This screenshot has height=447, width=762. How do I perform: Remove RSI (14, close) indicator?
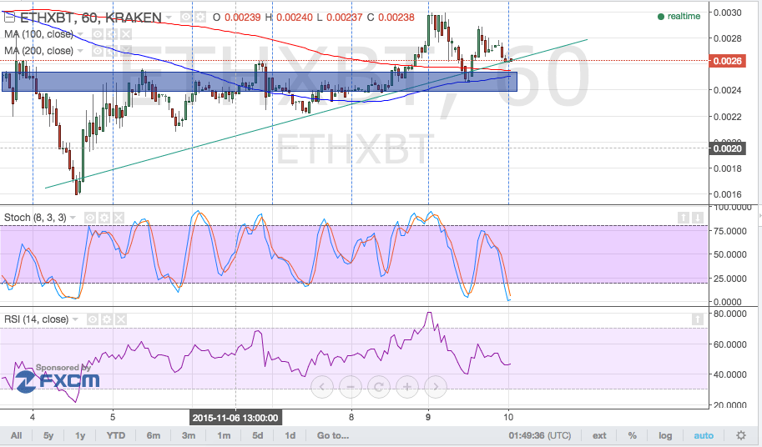(121, 319)
